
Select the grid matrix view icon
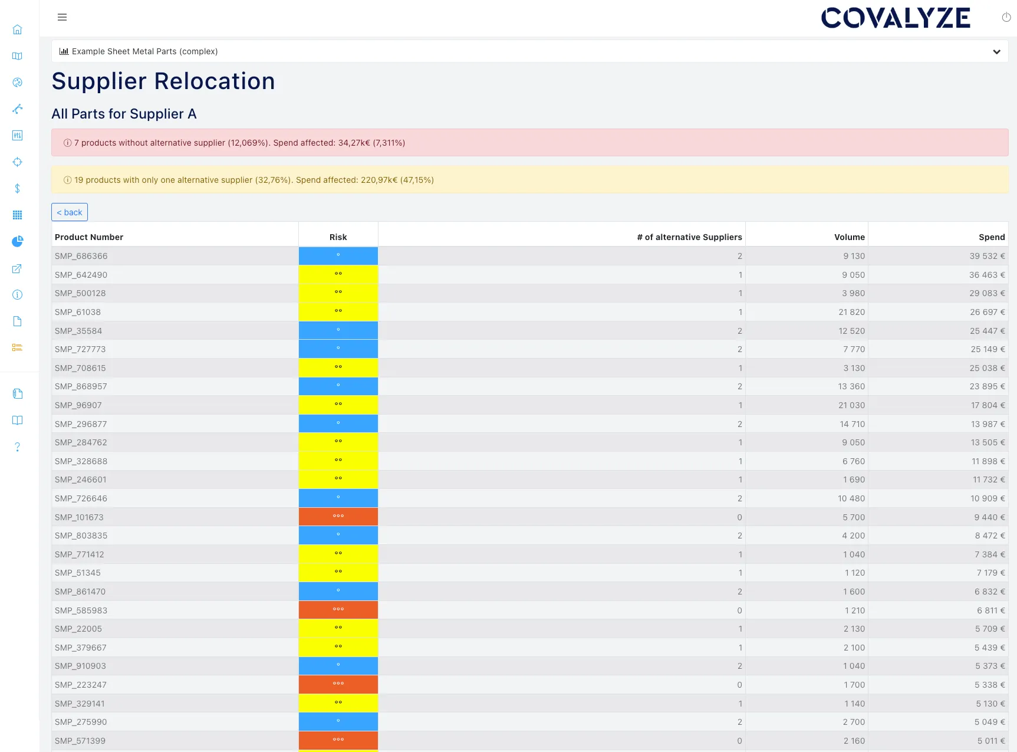coord(17,215)
